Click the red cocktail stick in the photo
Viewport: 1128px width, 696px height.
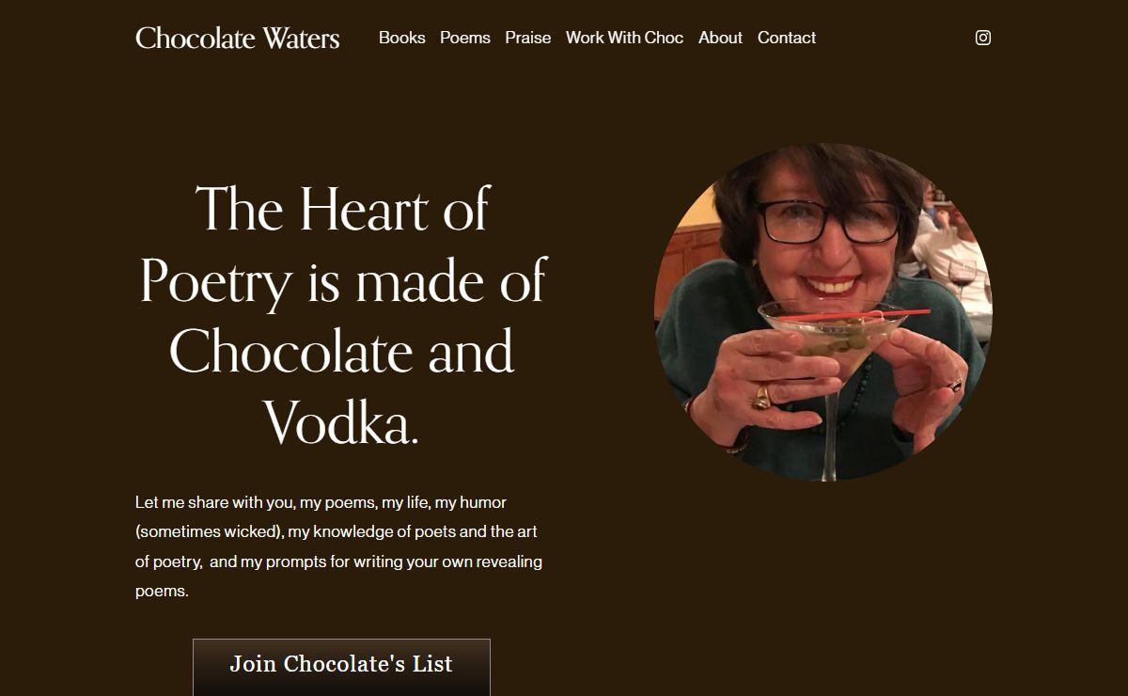(x=853, y=314)
